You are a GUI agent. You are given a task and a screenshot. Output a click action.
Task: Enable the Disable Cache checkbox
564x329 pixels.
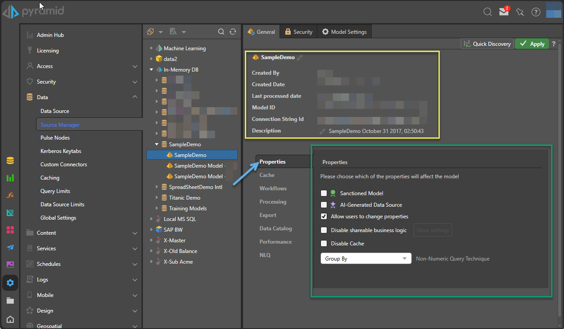tap(324, 244)
